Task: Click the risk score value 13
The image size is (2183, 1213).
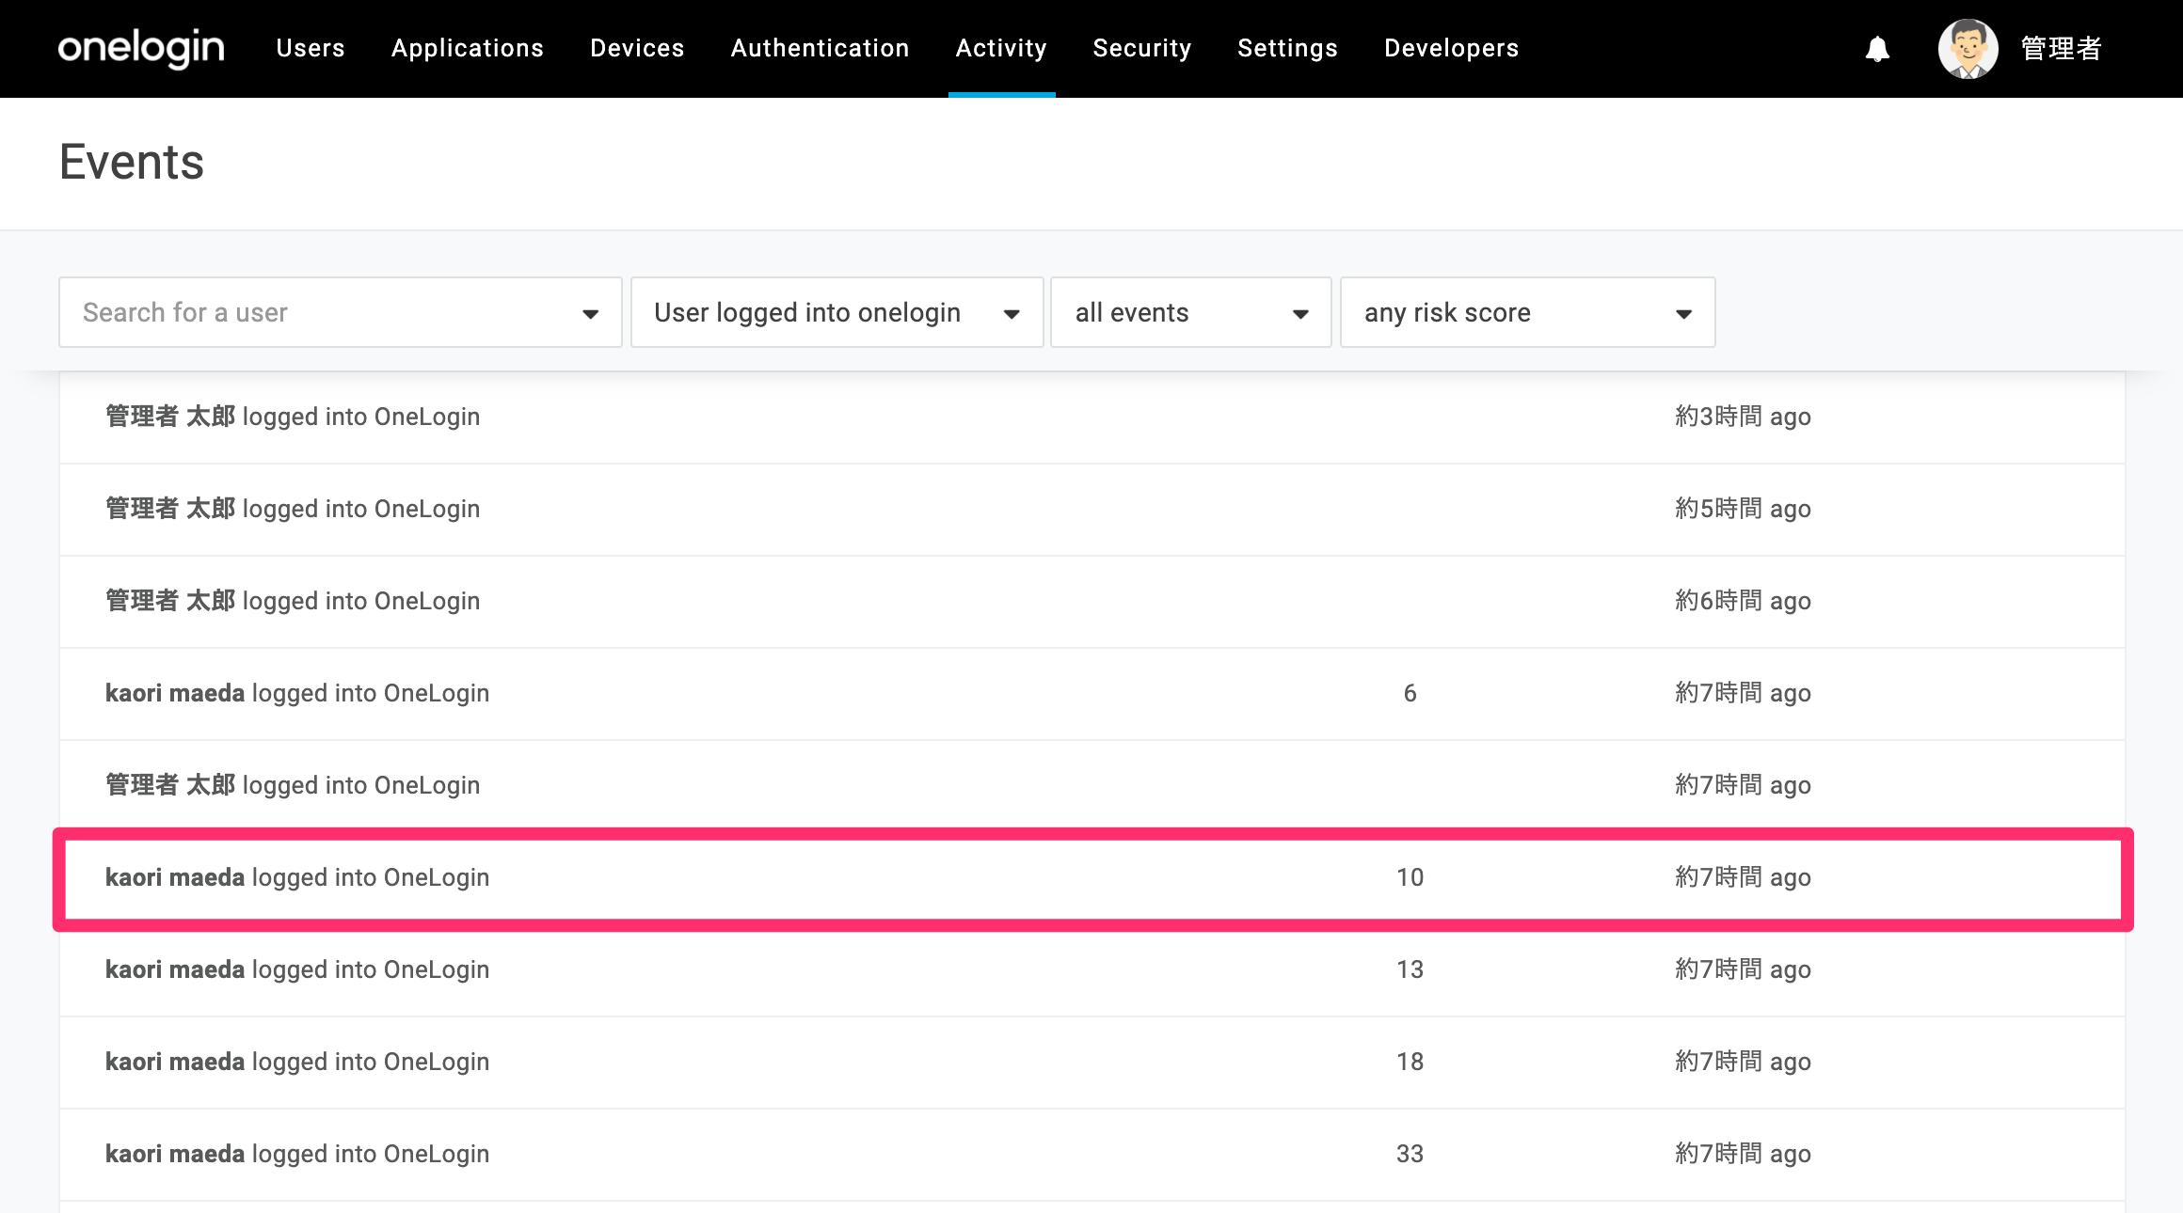Action: pyautogui.click(x=1410, y=969)
